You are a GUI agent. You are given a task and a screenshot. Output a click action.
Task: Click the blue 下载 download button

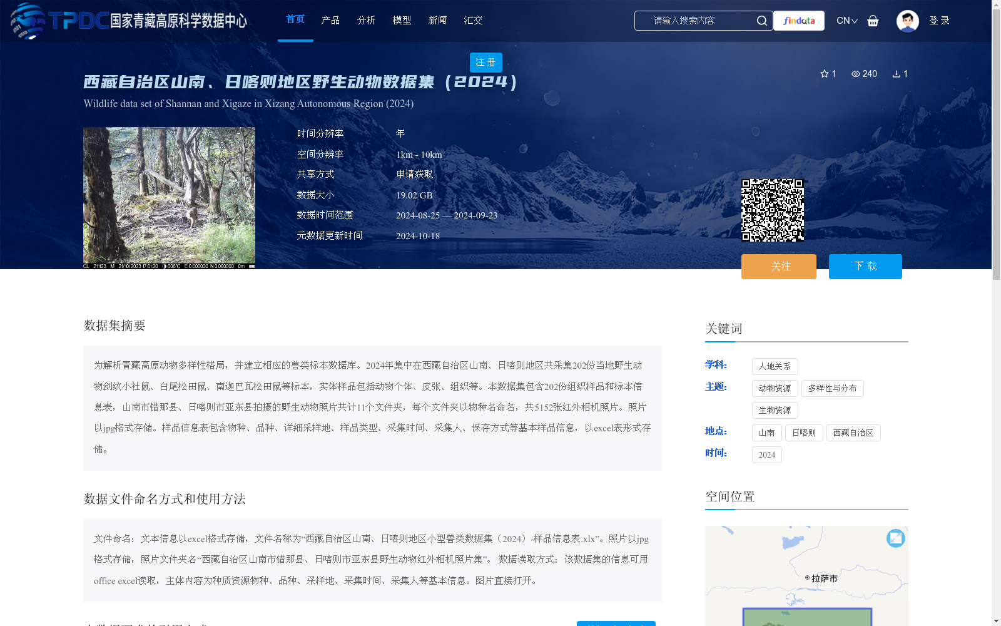point(865,267)
